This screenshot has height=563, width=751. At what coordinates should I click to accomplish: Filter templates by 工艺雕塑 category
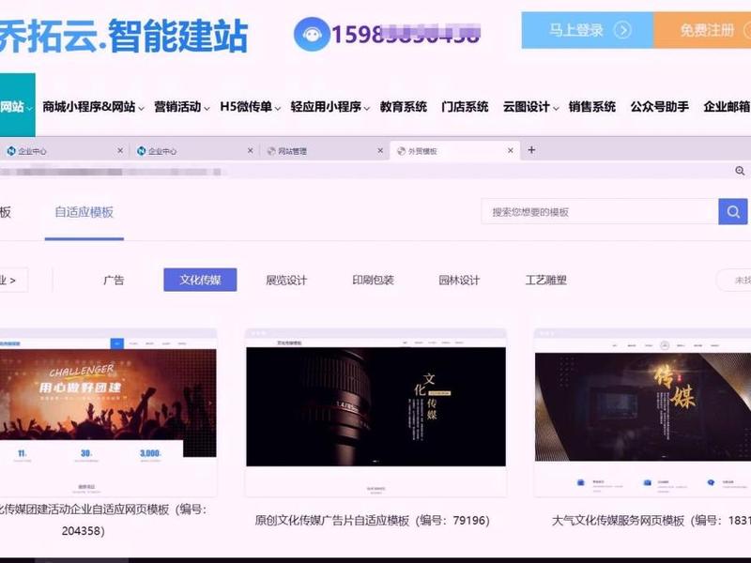546,280
